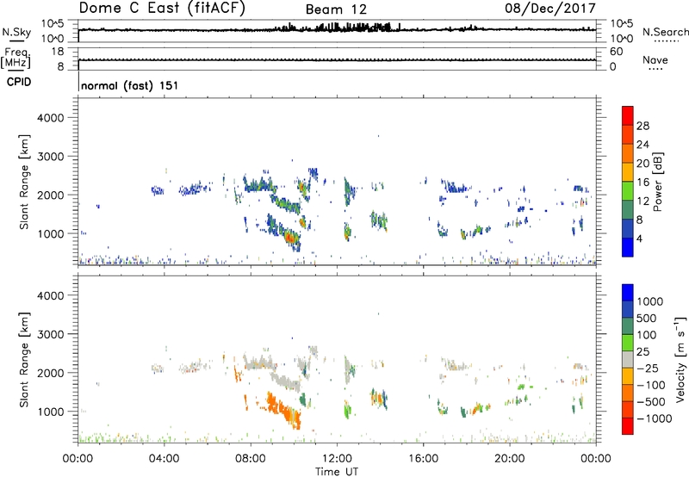Click the noisy sky-noise spikes near 12:00 in N.Sky trace
The image size is (689, 477).
(x=336, y=28)
